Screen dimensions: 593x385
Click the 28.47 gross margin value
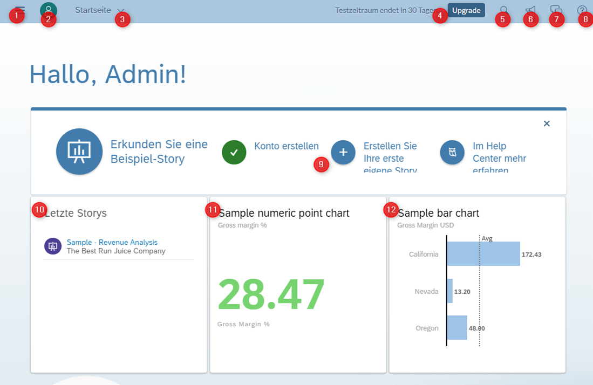[271, 294]
